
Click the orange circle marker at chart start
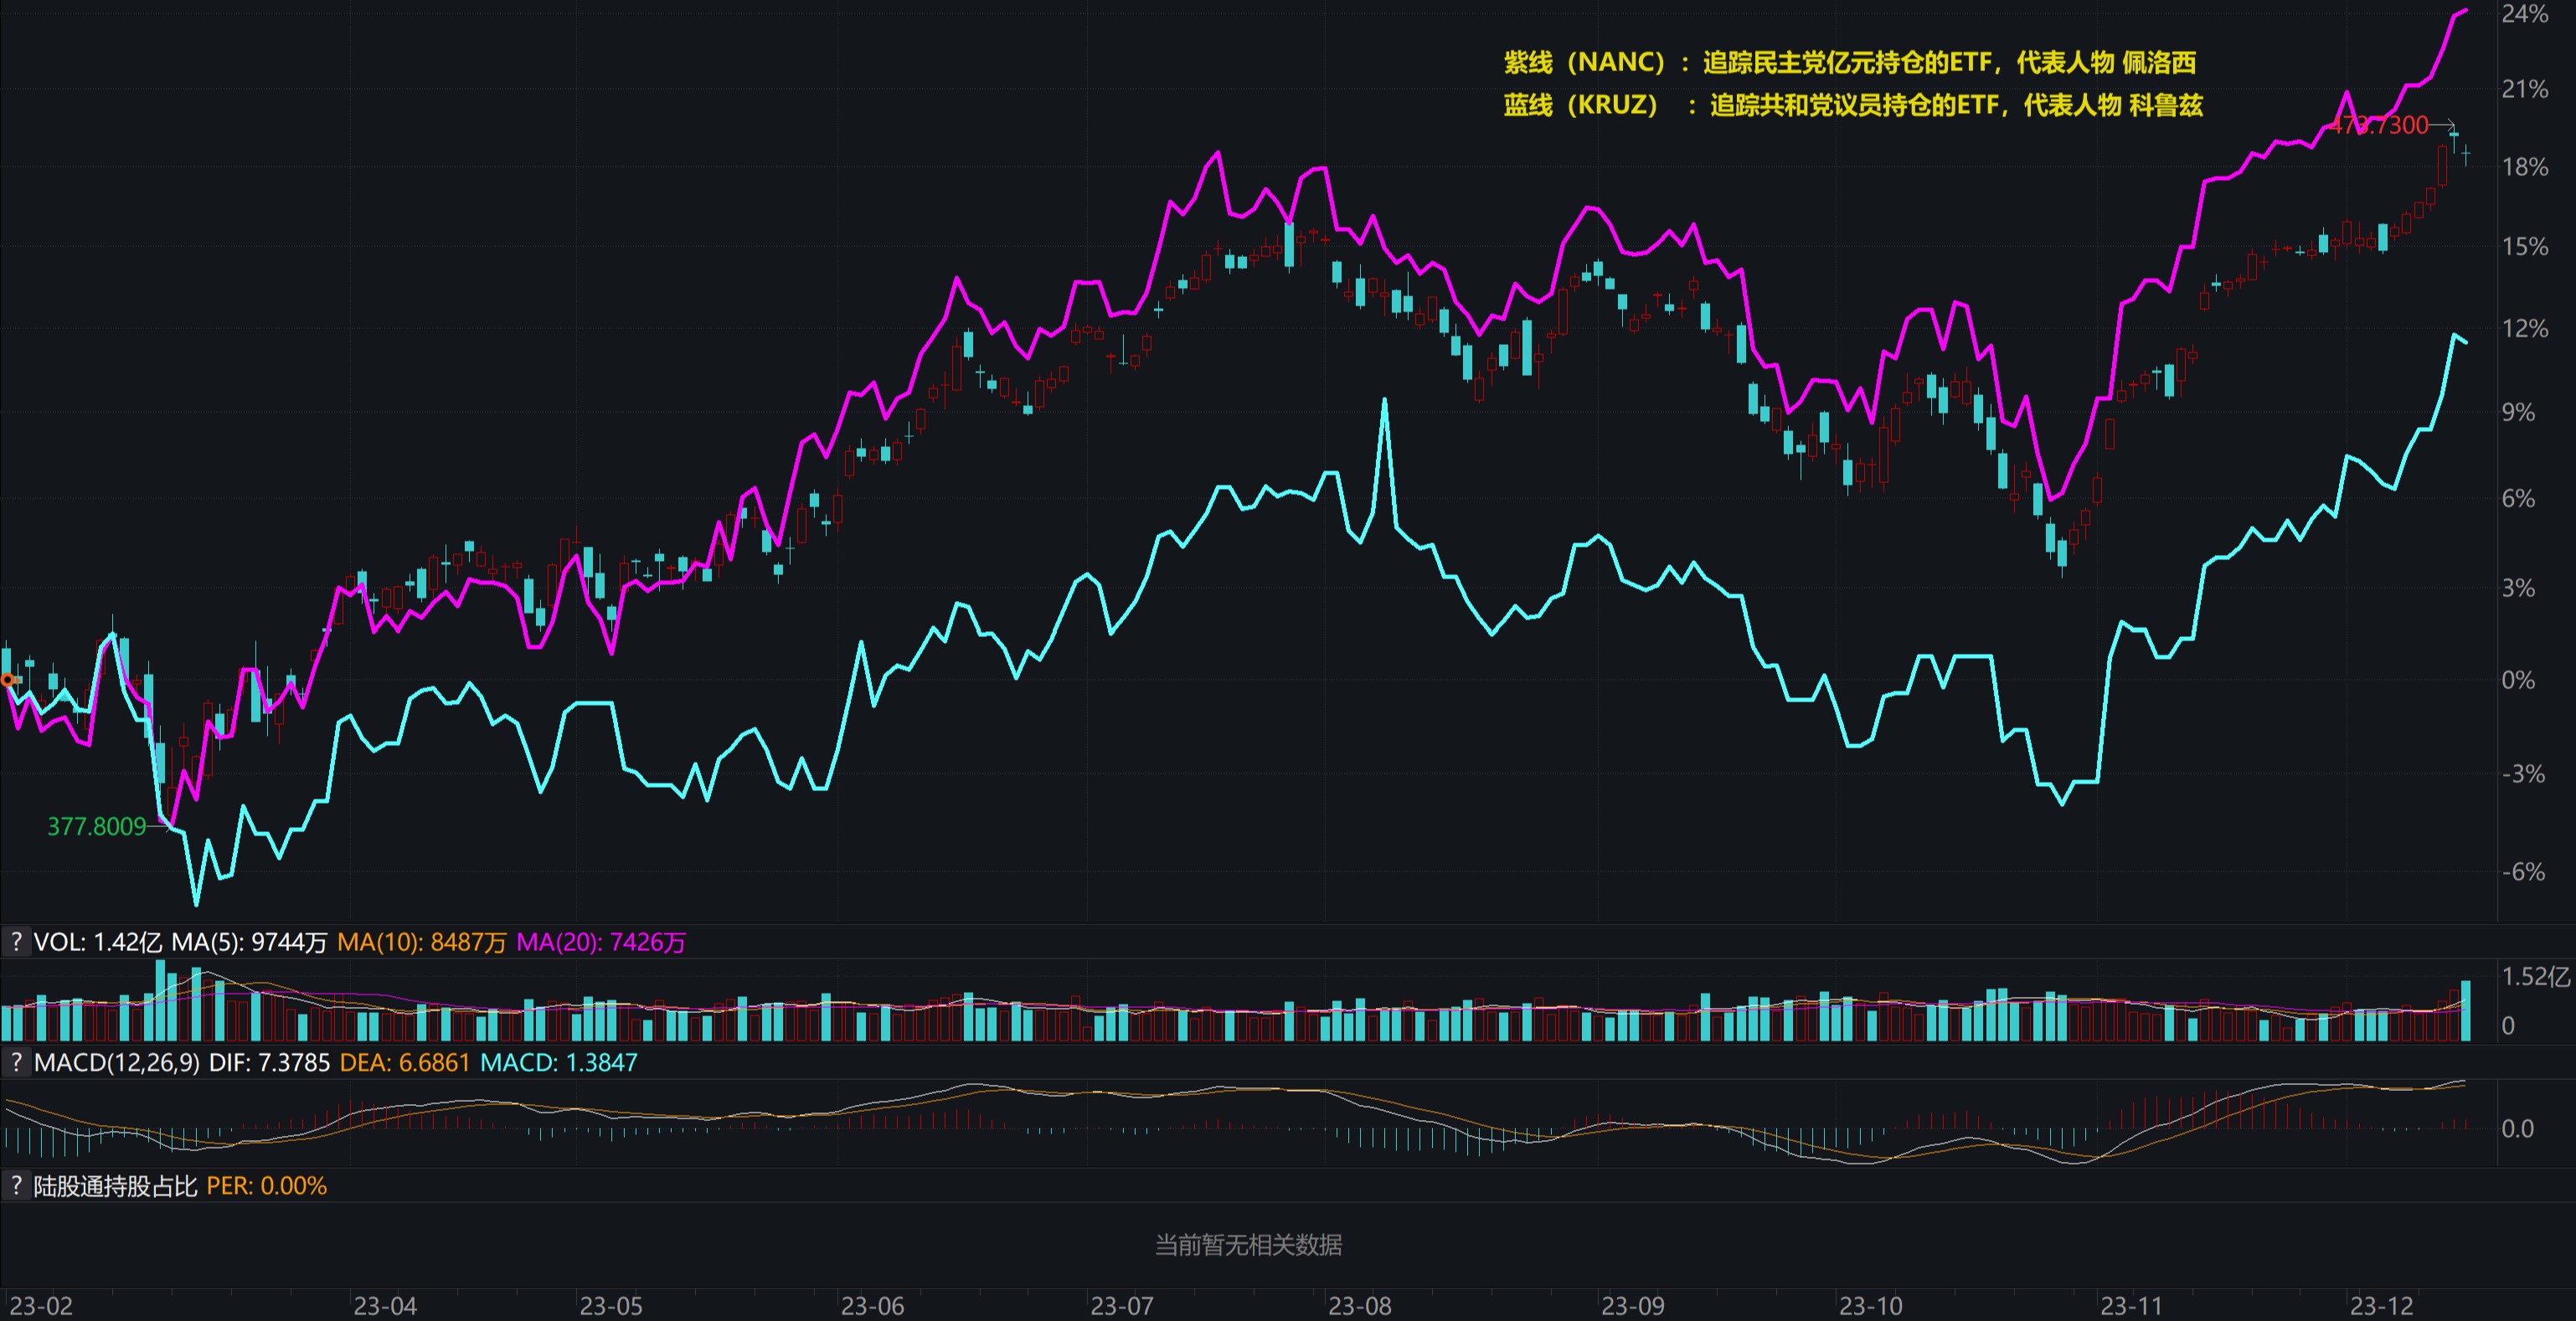[8, 680]
